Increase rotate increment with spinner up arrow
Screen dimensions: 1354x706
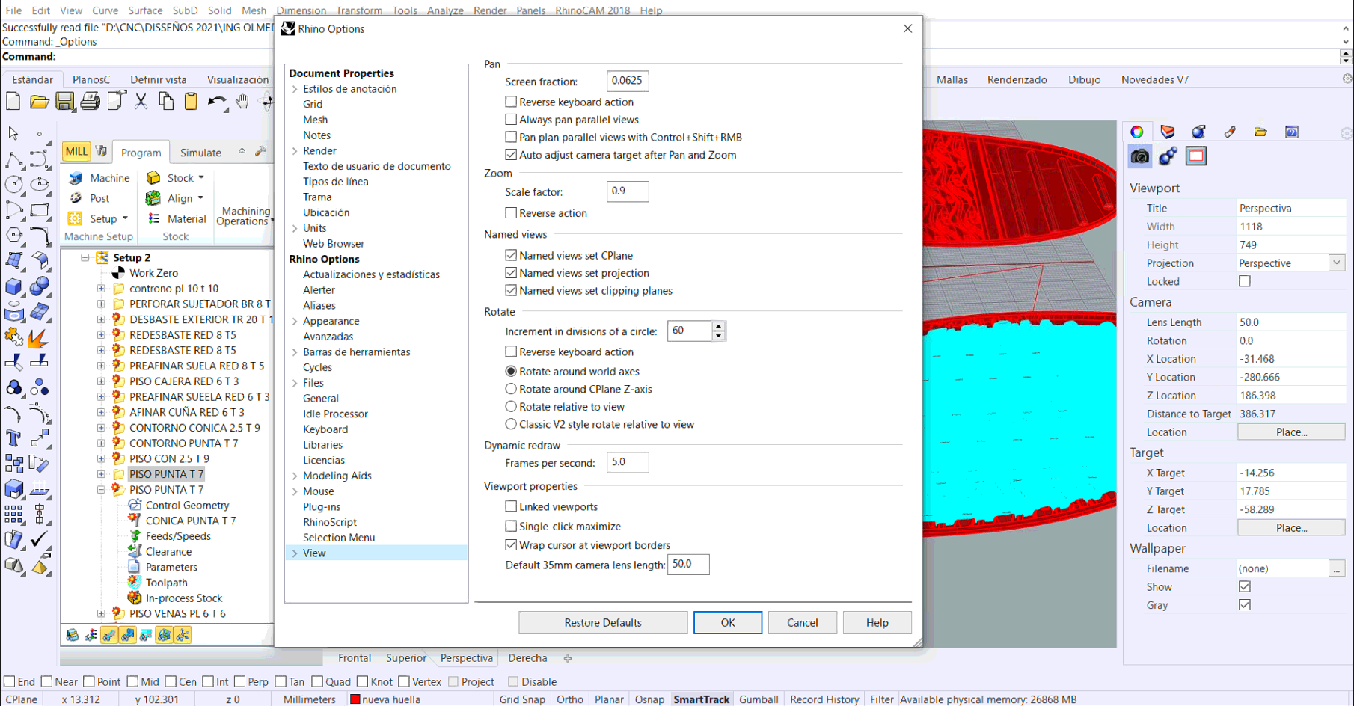click(x=718, y=326)
